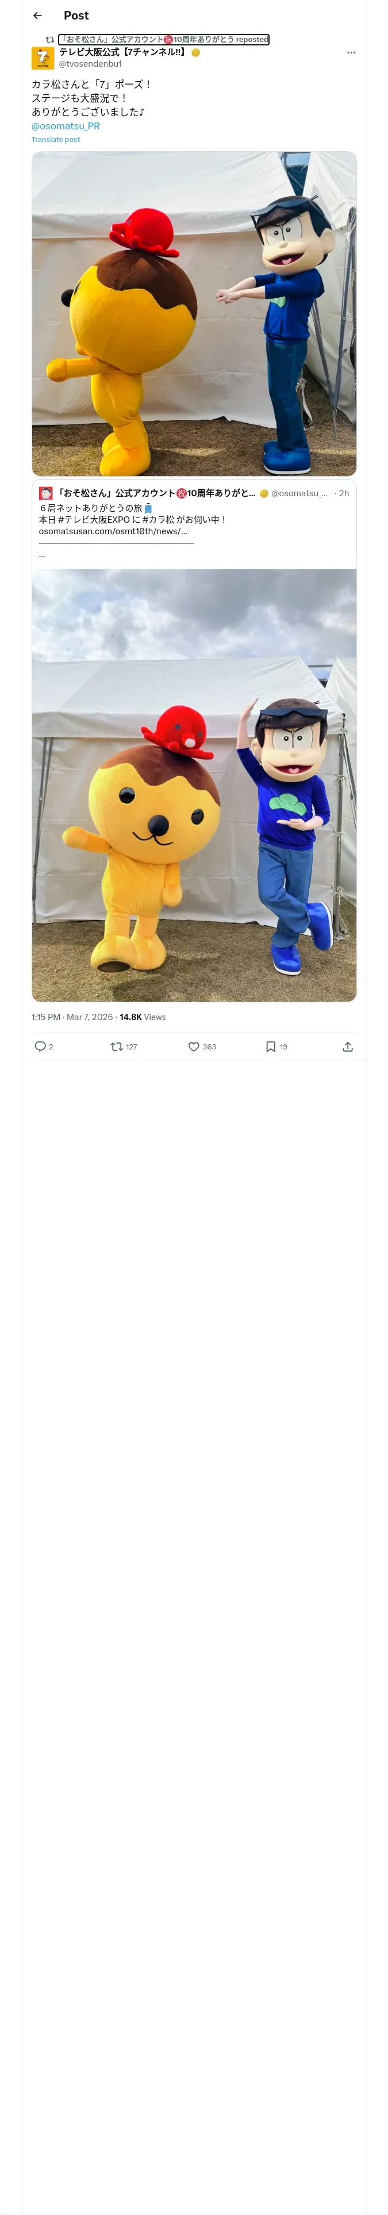This screenshot has height=2215, width=388.
Task: Open the three-dot more options menu
Action: (x=351, y=52)
